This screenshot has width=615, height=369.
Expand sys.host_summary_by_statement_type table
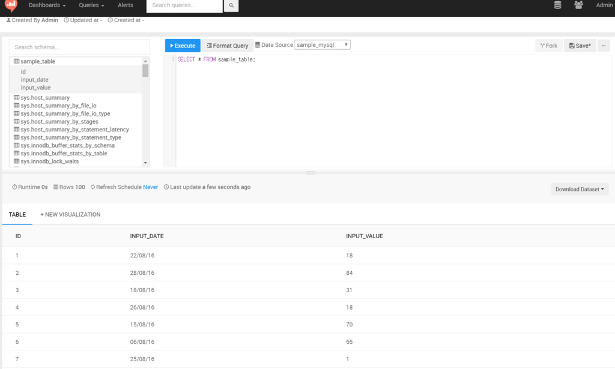71,137
